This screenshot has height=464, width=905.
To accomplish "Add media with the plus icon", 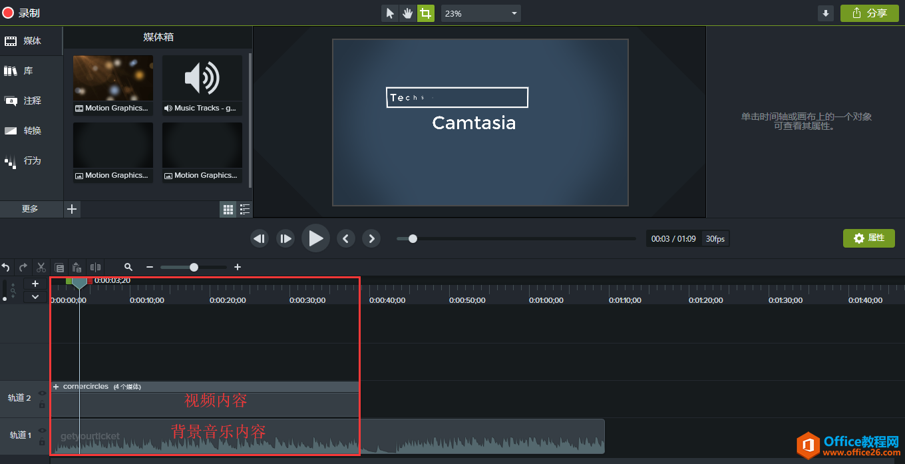I will click(x=73, y=209).
